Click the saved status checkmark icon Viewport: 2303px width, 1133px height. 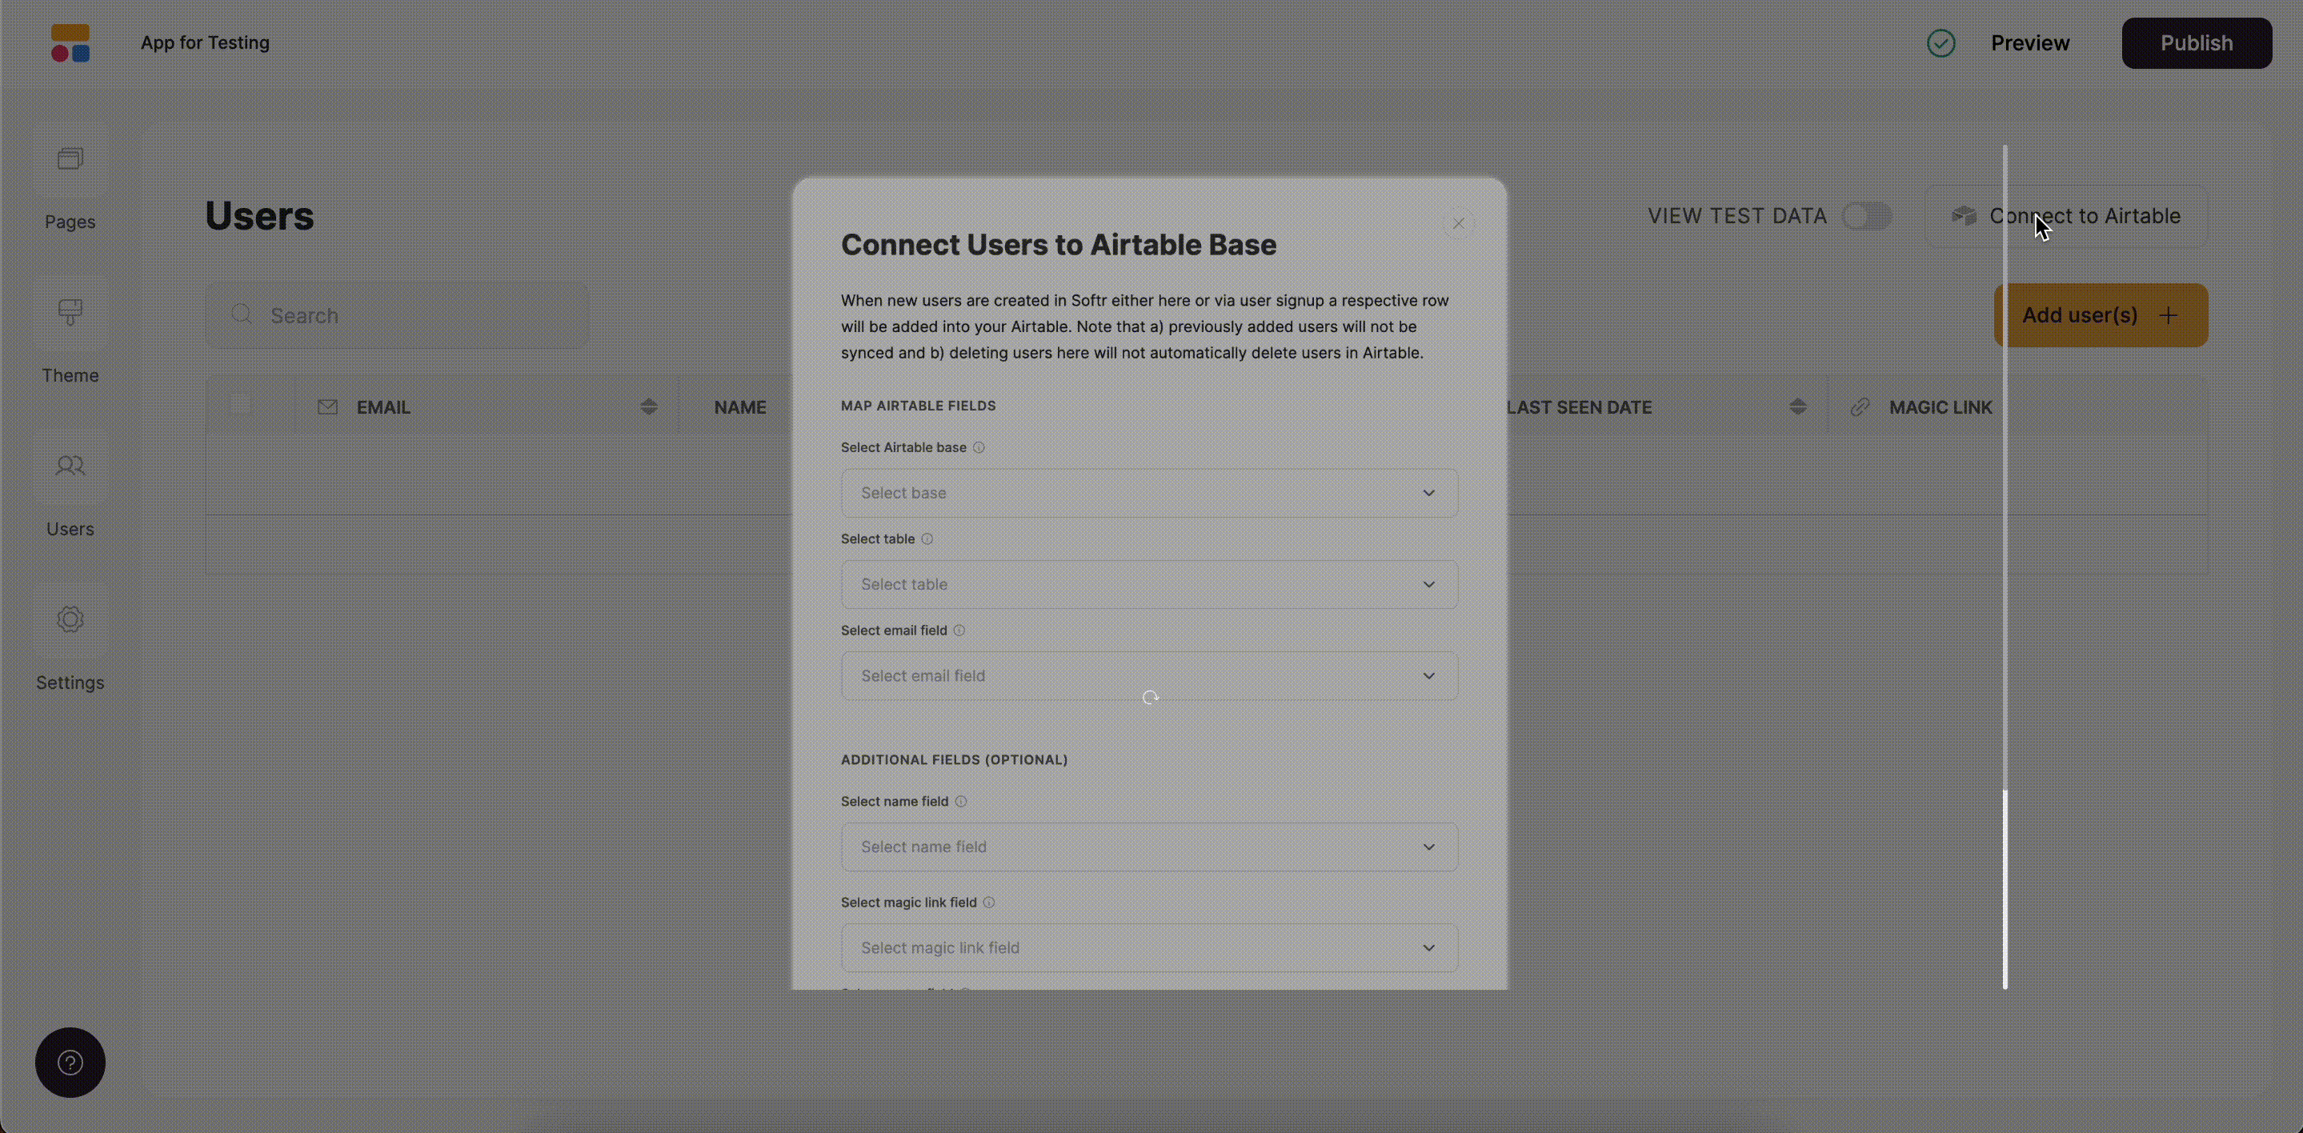[1940, 43]
